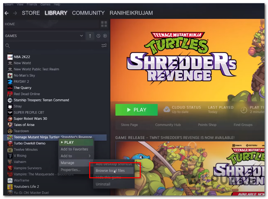Go forward with the right arrow
This screenshot has height=199, width=268.
click(x=15, y=13)
